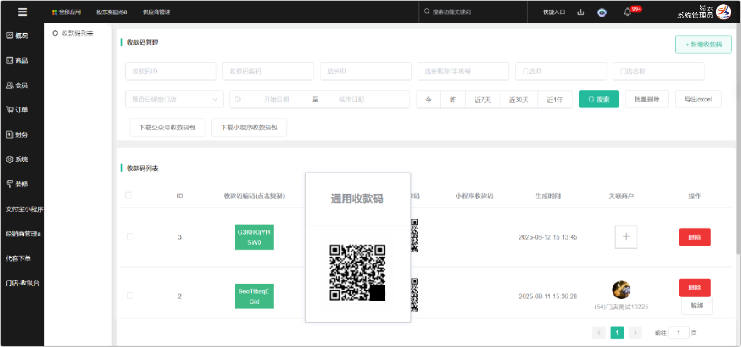The width and height of the screenshot is (741, 347).
Task: Check the checkbox for row ID 2
Action: [130, 296]
